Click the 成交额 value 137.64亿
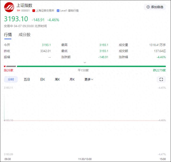 click(x=160, y=51)
